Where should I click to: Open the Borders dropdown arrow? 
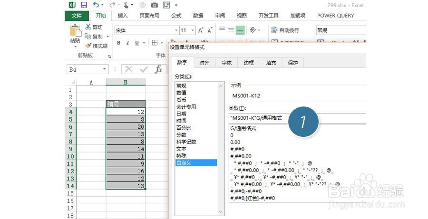point(162,43)
